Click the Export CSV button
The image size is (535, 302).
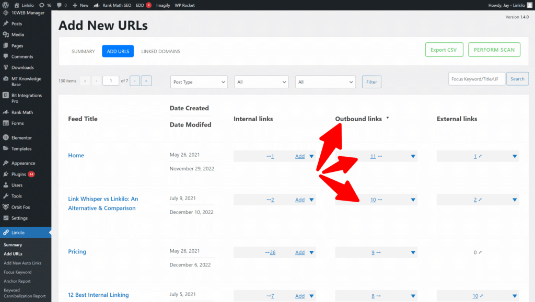coord(444,50)
